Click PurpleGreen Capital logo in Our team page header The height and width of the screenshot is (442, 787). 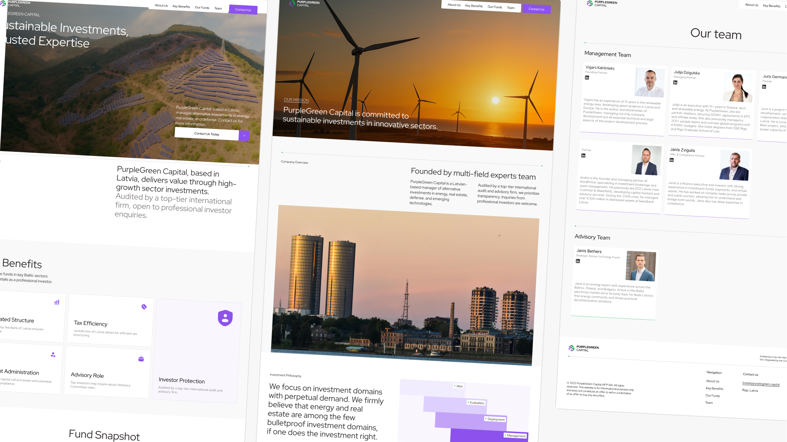[602, 4]
